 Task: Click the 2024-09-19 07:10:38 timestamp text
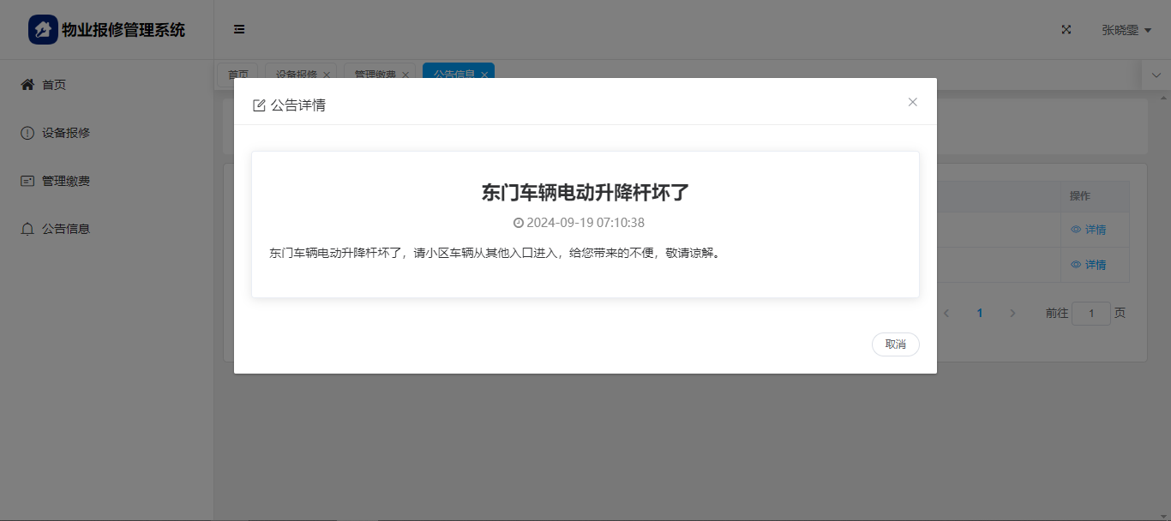(x=585, y=223)
